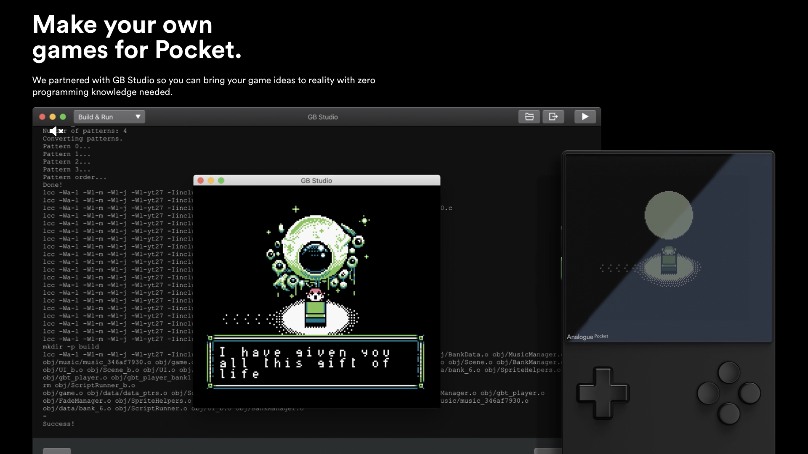
Task: Click the 'Pattern 3...' log line
Action: [x=66, y=169]
